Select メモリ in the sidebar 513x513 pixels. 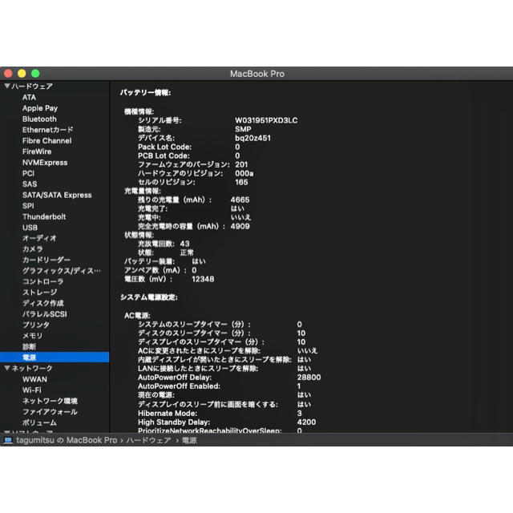click(x=32, y=336)
